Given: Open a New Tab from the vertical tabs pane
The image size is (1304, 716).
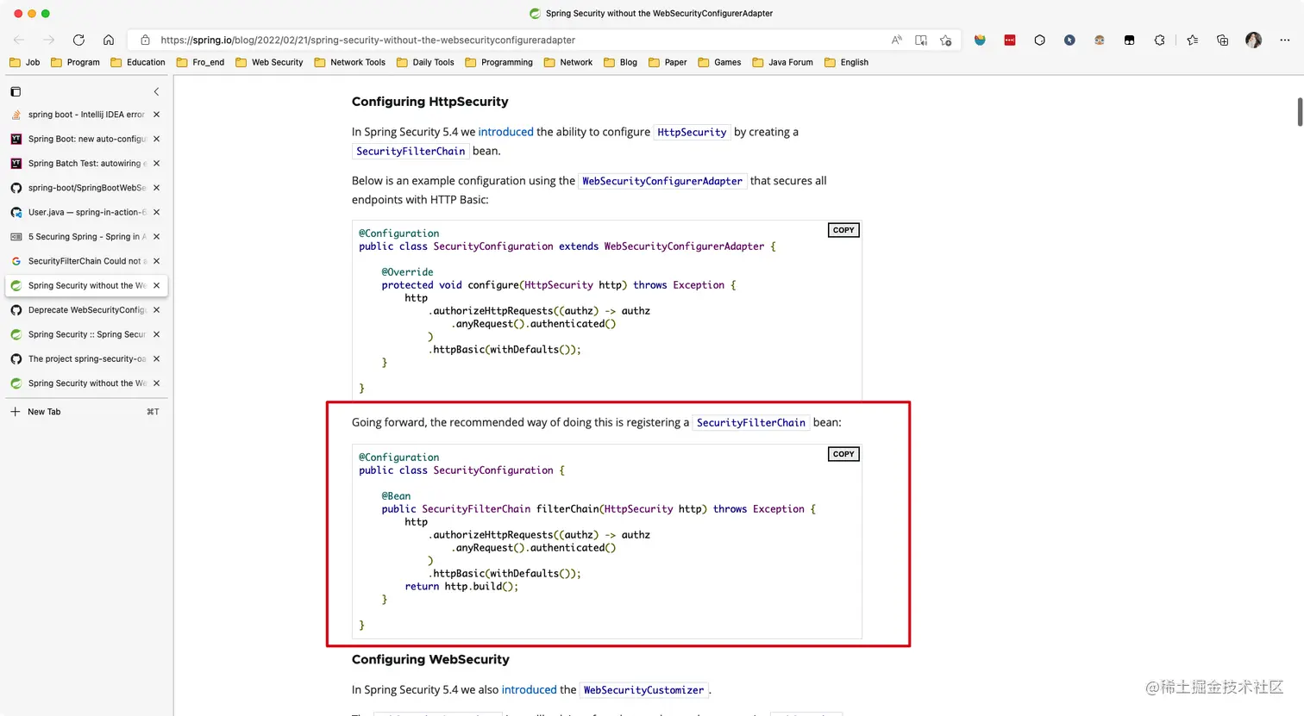Looking at the screenshot, I should point(86,412).
